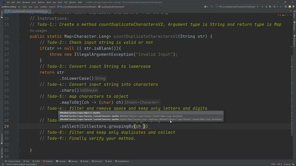This screenshot has width=296, height=166.
Task: Click the Stream<Character> inlay hint
Action: (x=142, y=102)
